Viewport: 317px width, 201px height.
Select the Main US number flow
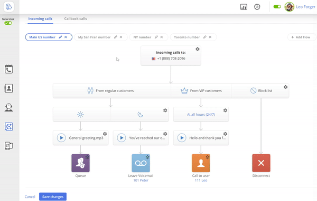(42, 37)
